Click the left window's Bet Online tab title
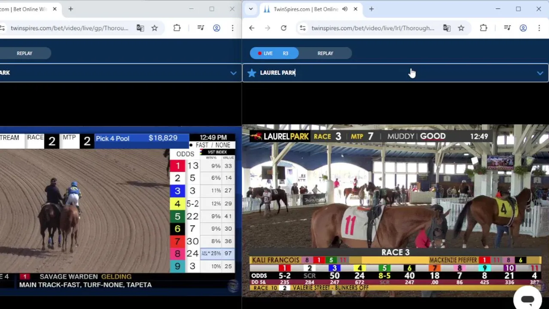549x309 pixels. coord(24,9)
